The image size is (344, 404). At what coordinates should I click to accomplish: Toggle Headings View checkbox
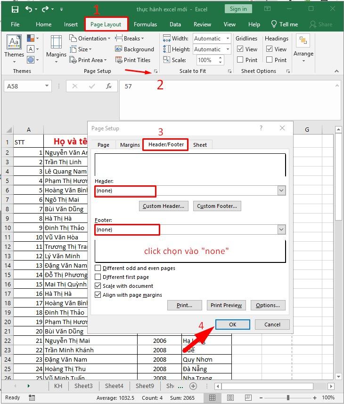269,49
